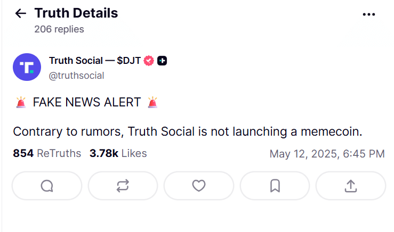Click the red verified badge icon
The image size is (394, 232).
[149, 61]
